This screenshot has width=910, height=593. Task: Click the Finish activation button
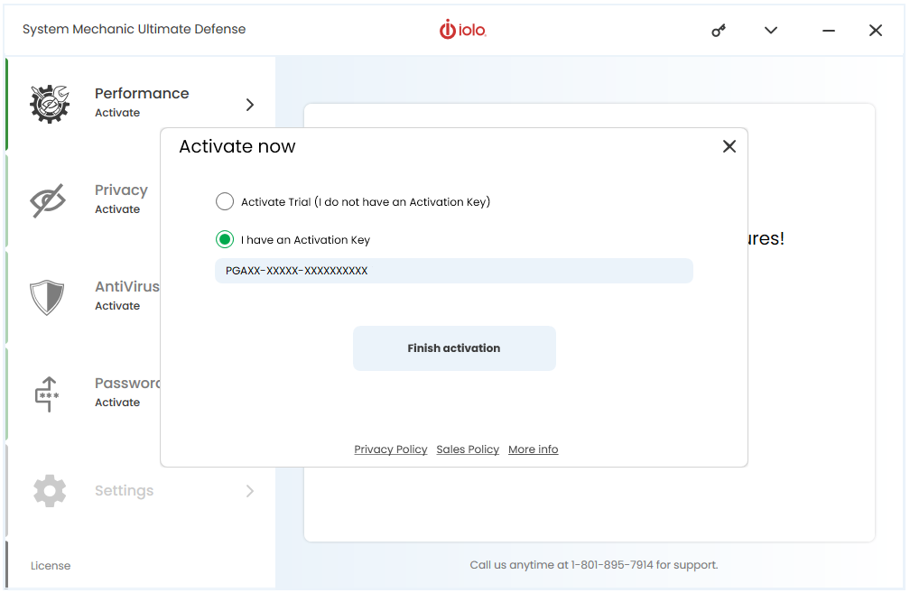pos(454,348)
